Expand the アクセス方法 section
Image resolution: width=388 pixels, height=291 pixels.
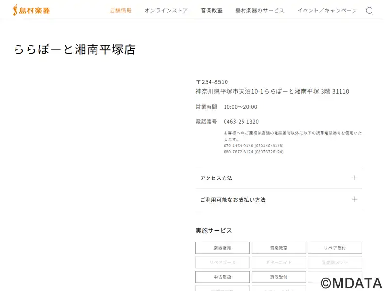click(278, 178)
